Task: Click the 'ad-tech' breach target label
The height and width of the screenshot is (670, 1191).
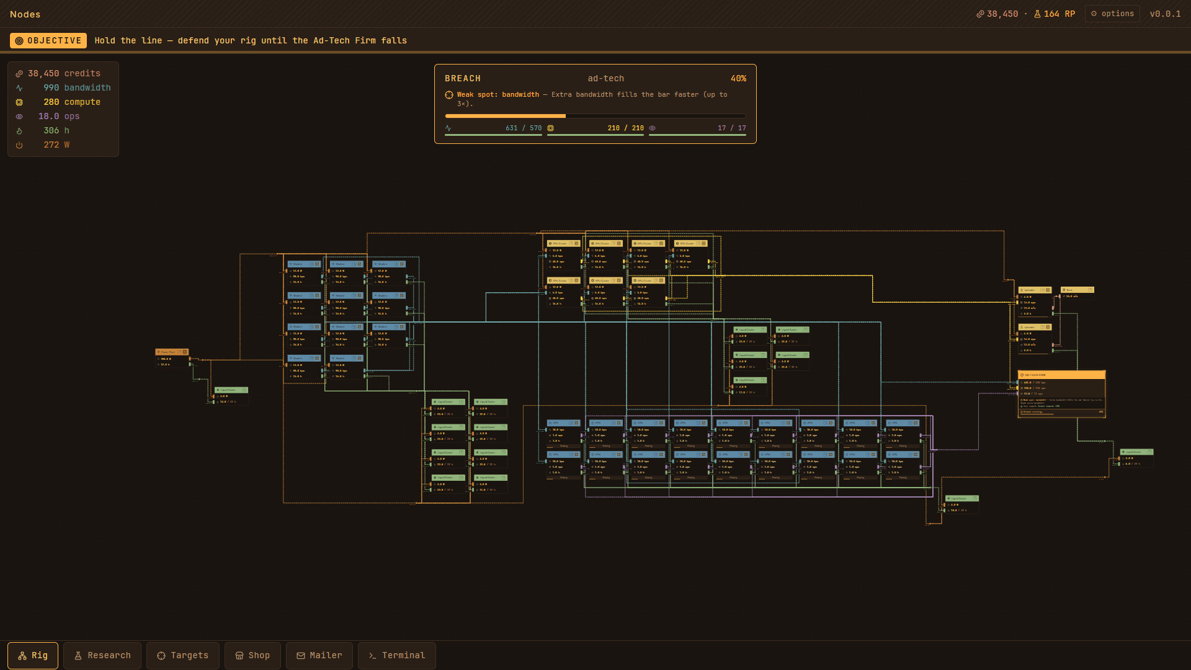Action: click(606, 79)
